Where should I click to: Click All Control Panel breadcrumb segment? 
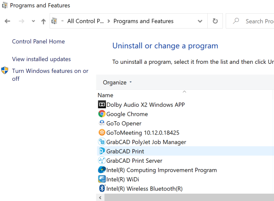coord(85,21)
